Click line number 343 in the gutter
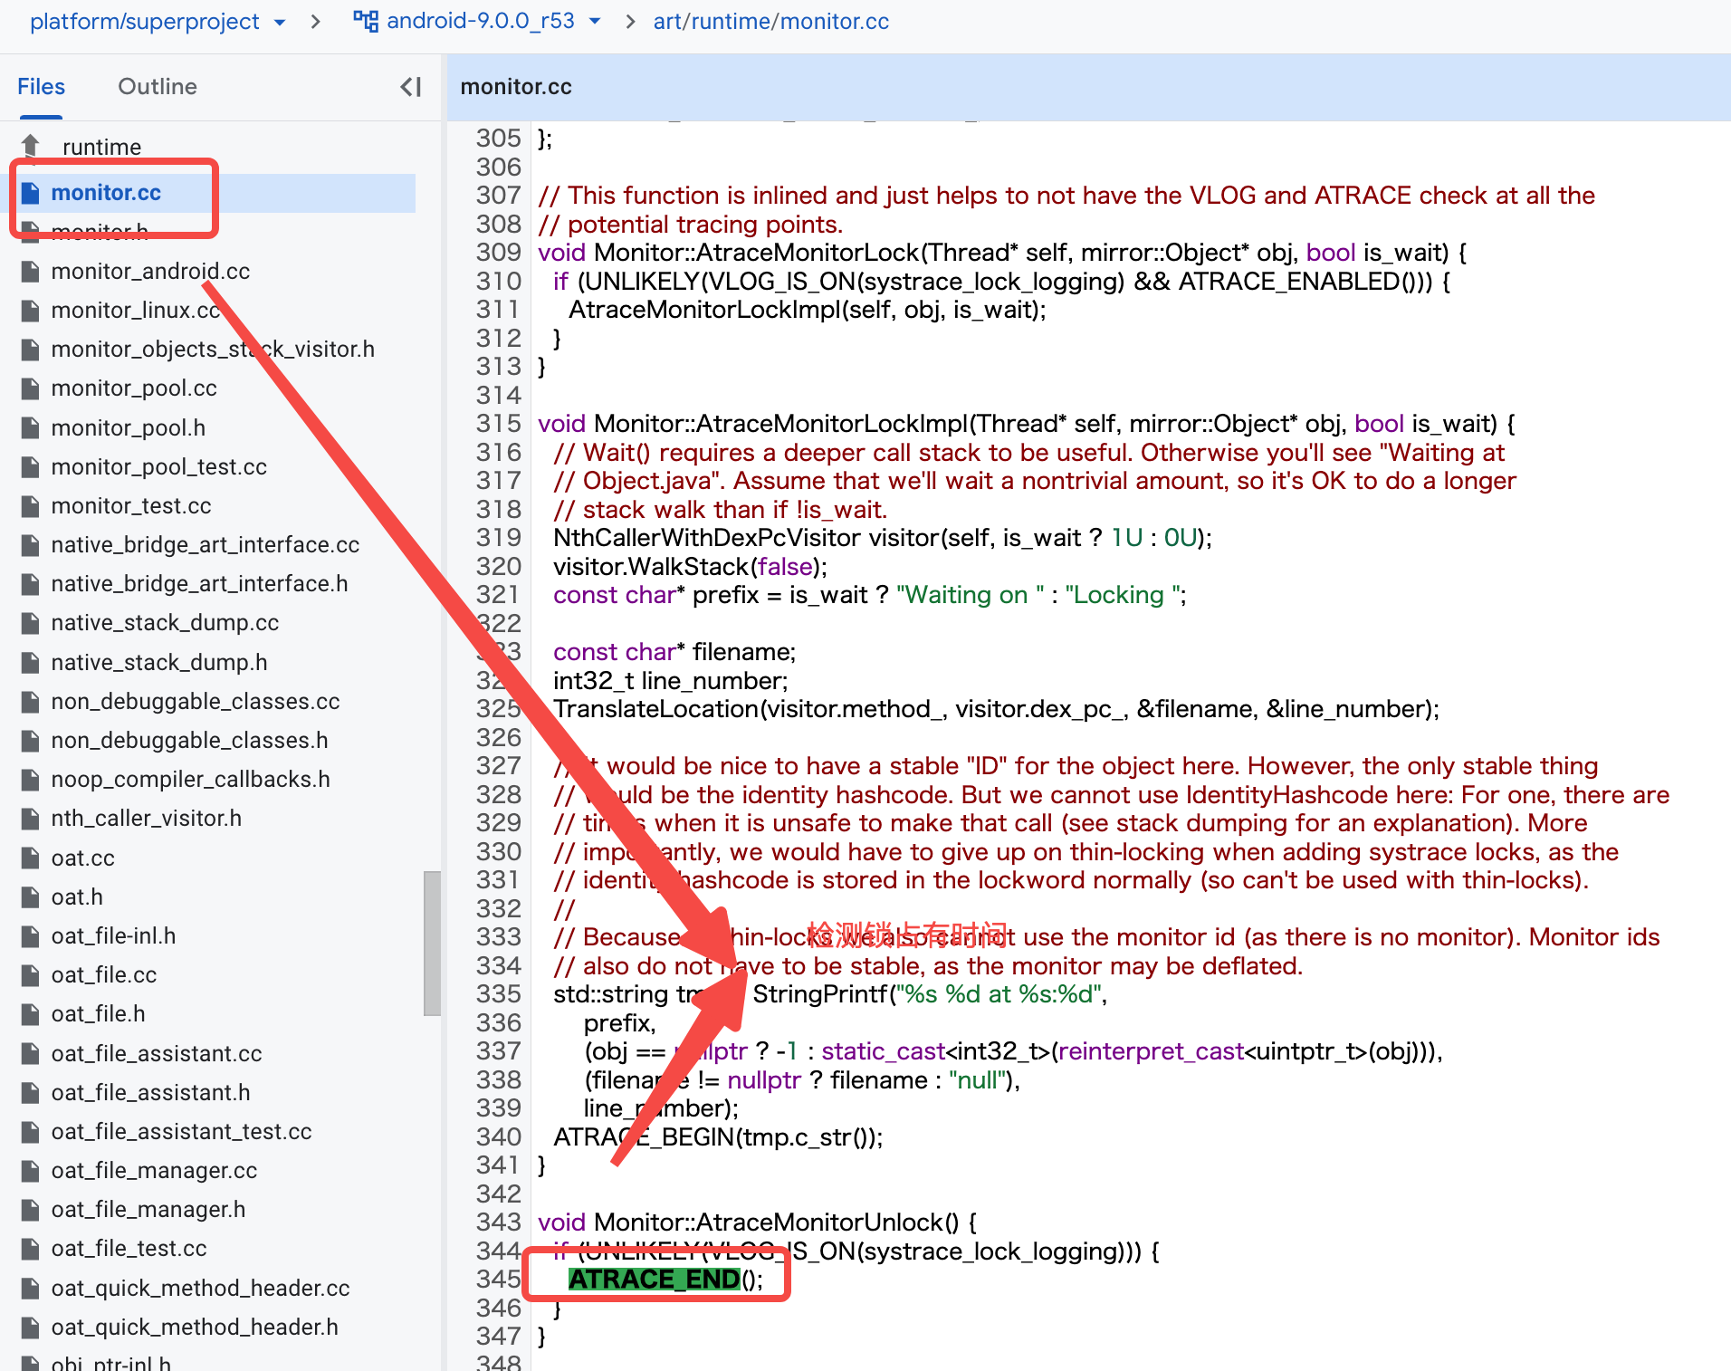The height and width of the screenshot is (1371, 1731). (x=499, y=1222)
